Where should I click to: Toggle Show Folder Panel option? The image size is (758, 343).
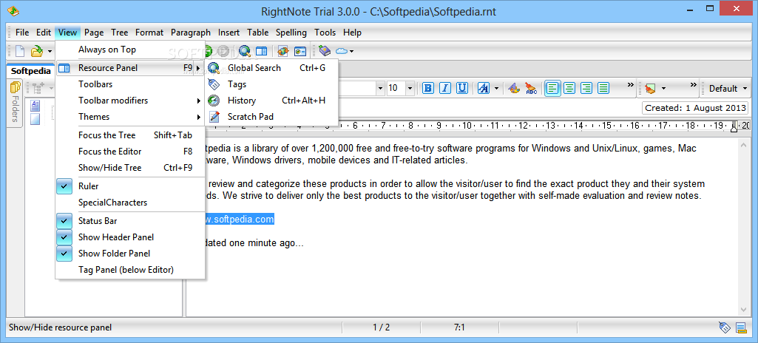tap(130, 253)
